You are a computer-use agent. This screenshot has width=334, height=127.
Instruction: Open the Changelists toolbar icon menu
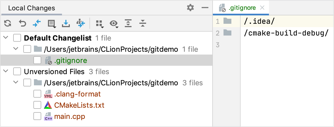coord(52,24)
